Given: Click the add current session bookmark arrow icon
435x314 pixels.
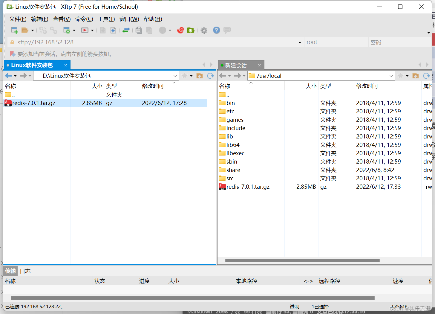Looking at the screenshot, I should point(13,54).
